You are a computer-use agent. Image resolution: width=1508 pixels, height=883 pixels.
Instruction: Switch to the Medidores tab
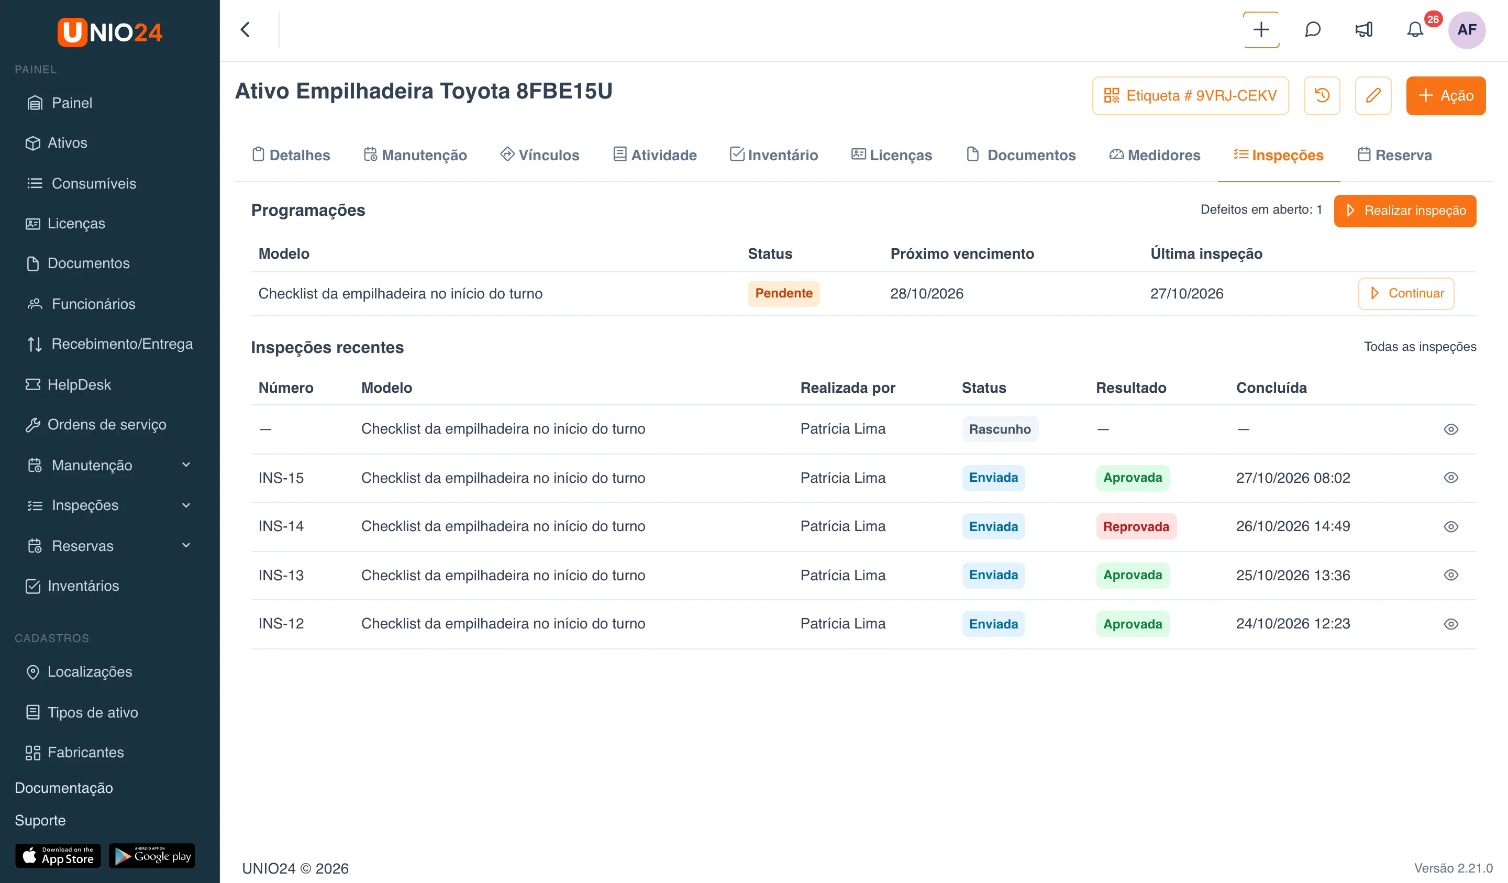[1155, 155]
